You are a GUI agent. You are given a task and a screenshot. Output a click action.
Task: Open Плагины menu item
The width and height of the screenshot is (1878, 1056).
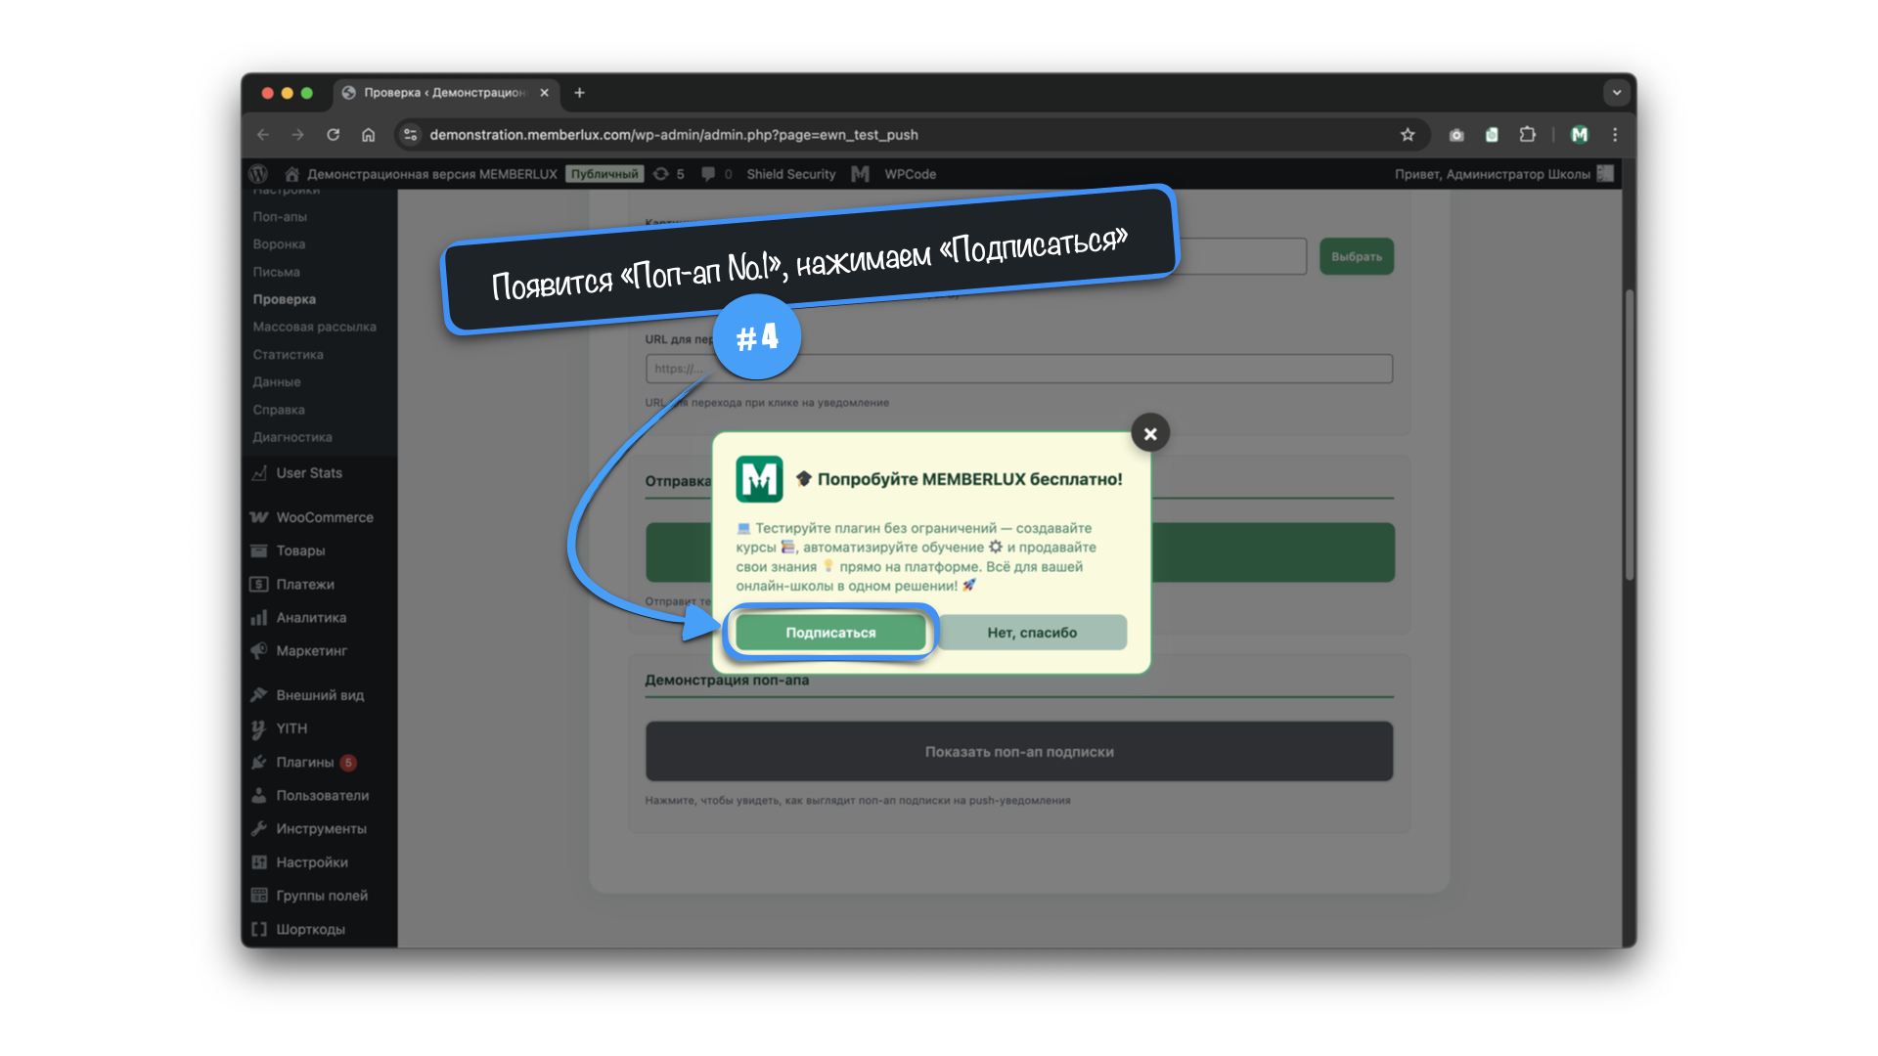[304, 763]
